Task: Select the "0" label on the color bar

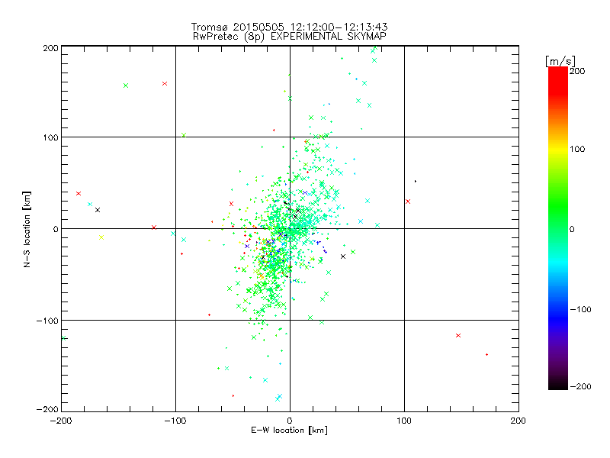Action: (572, 229)
